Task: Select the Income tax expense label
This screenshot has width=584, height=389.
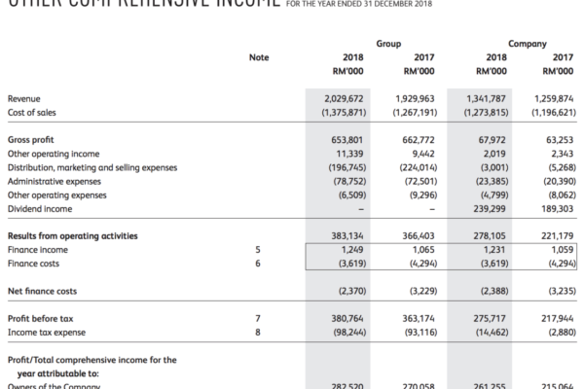Action: pyautogui.click(x=47, y=333)
